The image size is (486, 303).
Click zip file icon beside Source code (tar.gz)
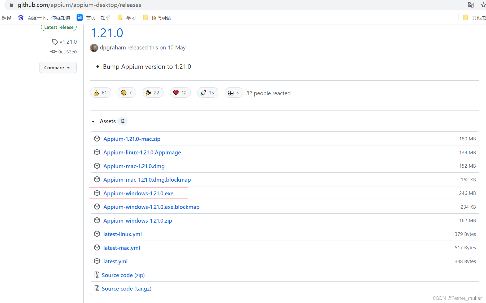[97, 288]
